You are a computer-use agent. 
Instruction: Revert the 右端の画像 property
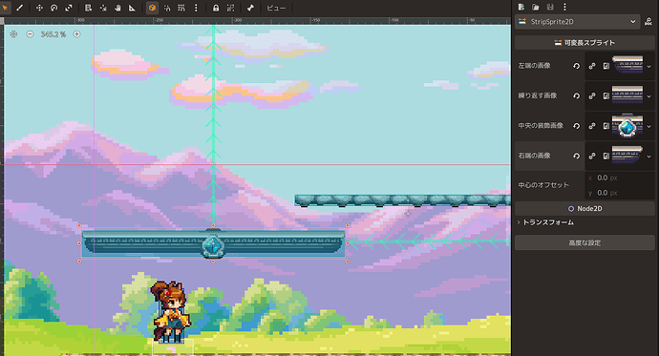click(x=576, y=157)
